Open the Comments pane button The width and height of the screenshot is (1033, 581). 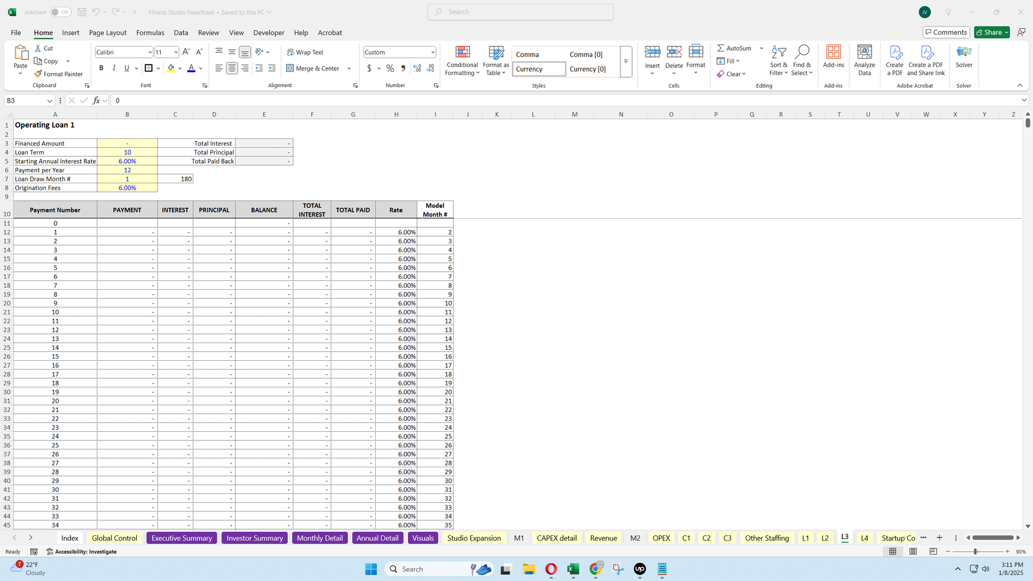point(946,32)
